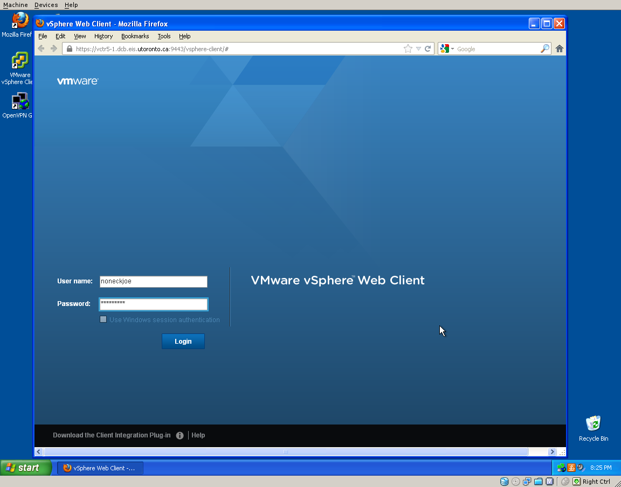This screenshot has width=621, height=487.
Task: Bookmark this page with the star icon
Action: (x=408, y=48)
